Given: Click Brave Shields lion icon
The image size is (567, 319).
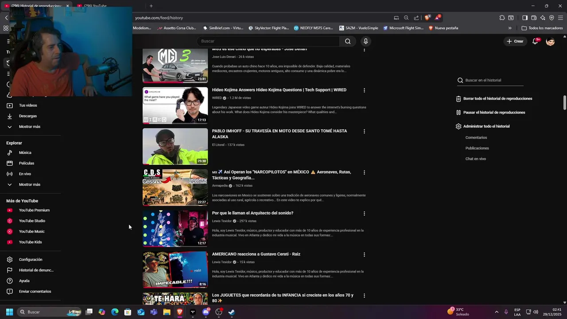Looking at the screenshot, I should pos(427,18).
